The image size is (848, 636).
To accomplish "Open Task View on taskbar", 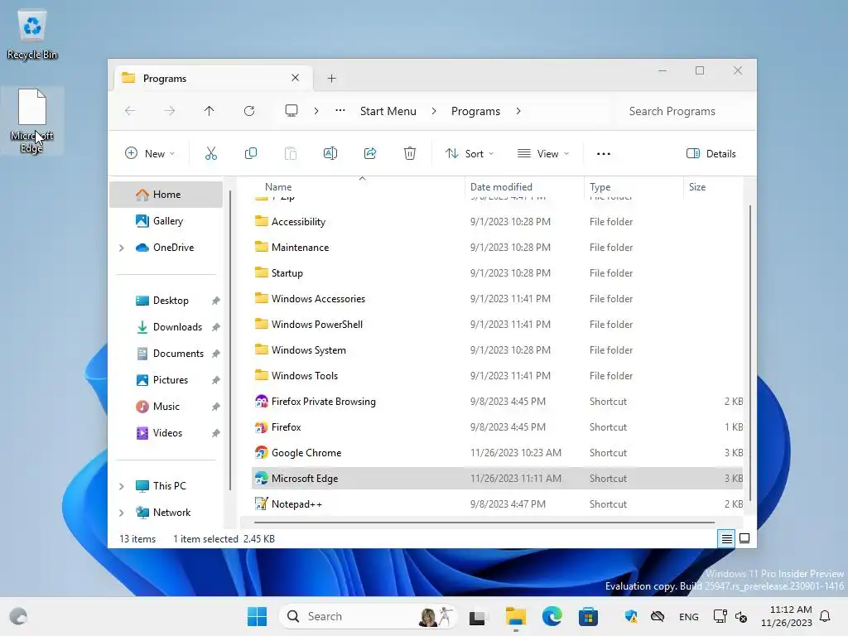I will tap(477, 616).
